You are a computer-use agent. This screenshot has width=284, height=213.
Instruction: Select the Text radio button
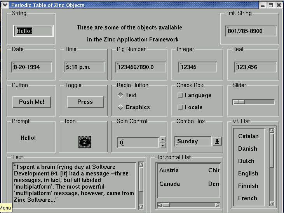tap(121, 95)
